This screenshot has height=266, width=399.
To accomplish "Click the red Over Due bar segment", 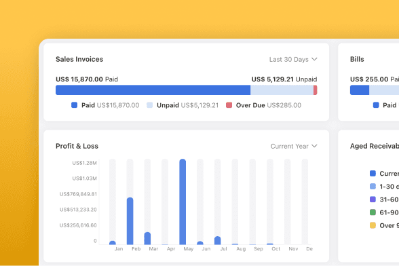I will coord(316,90).
